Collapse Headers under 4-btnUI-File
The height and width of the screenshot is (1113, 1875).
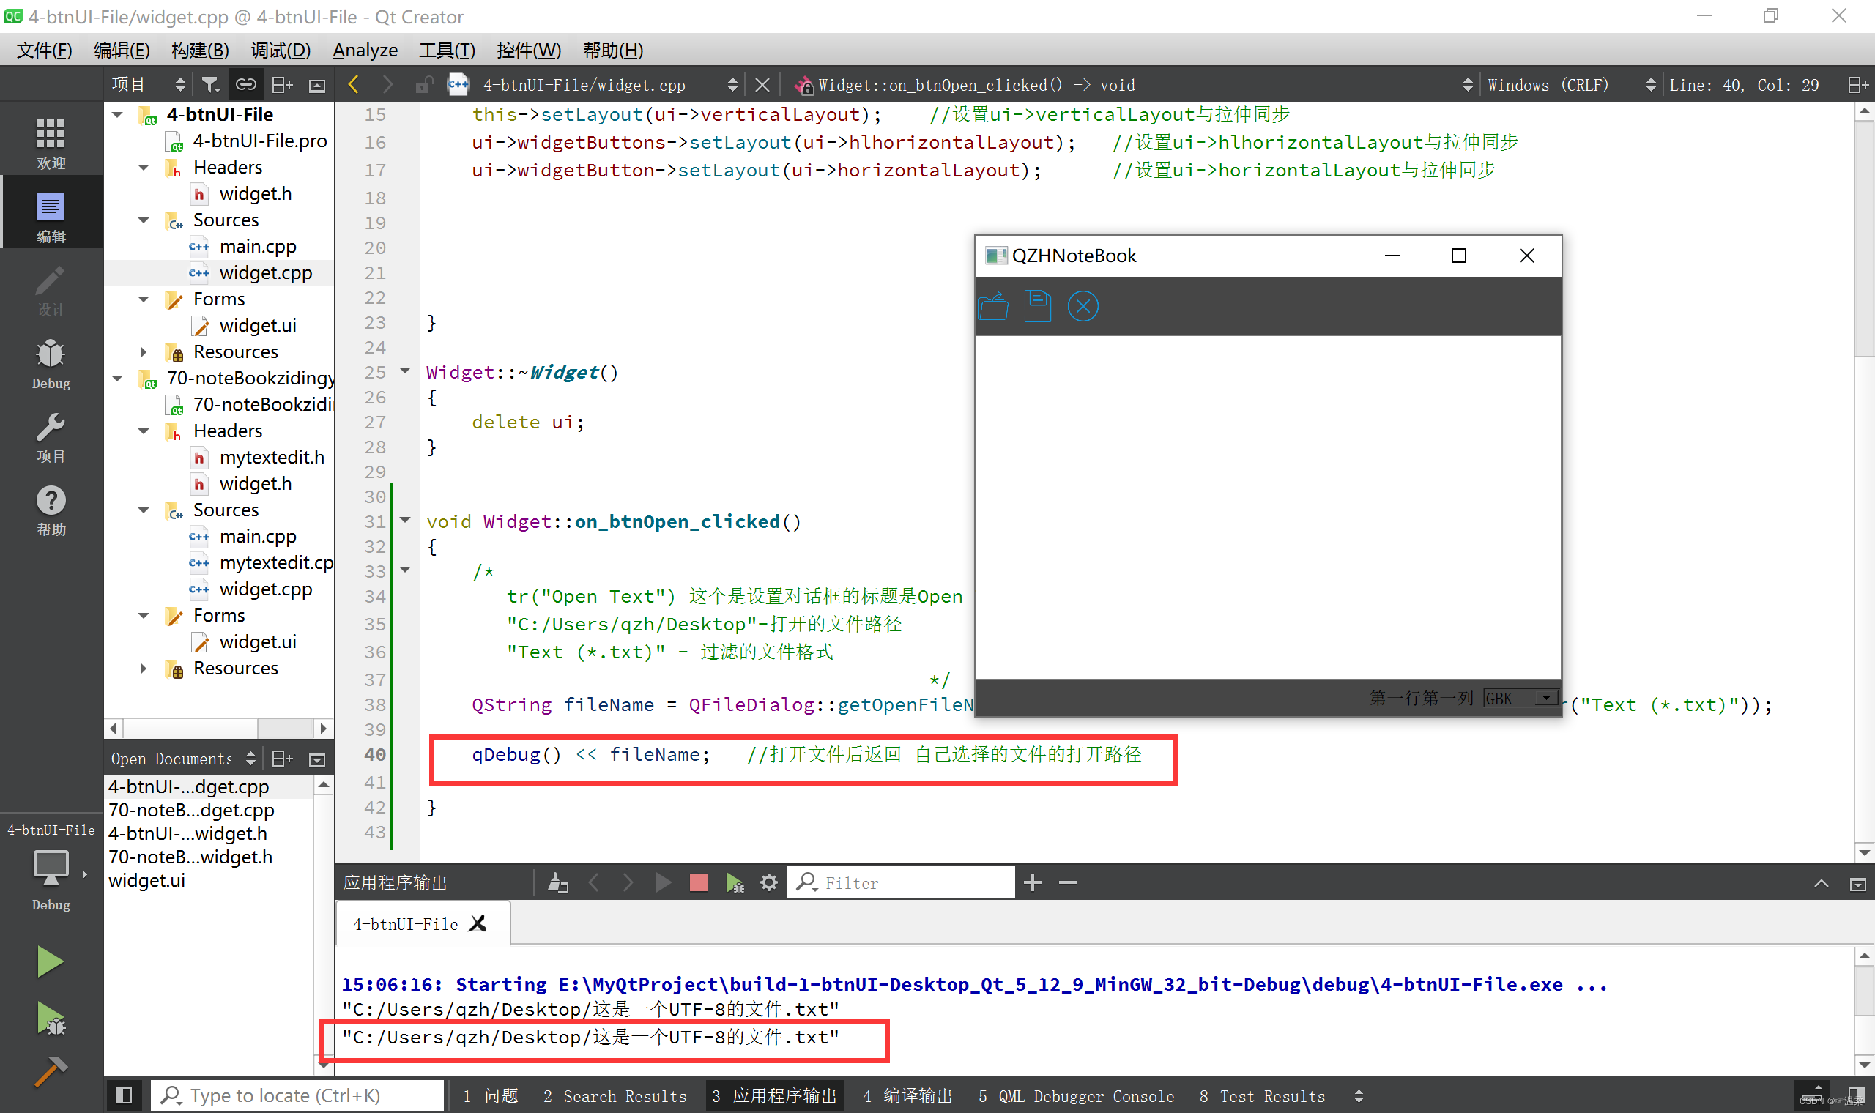tap(144, 167)
